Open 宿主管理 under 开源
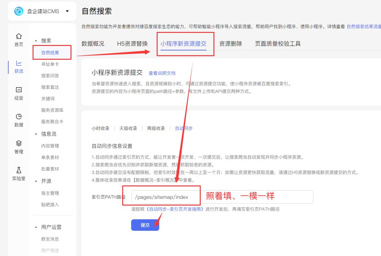This screenshot has height=256, width=381. 50,193
